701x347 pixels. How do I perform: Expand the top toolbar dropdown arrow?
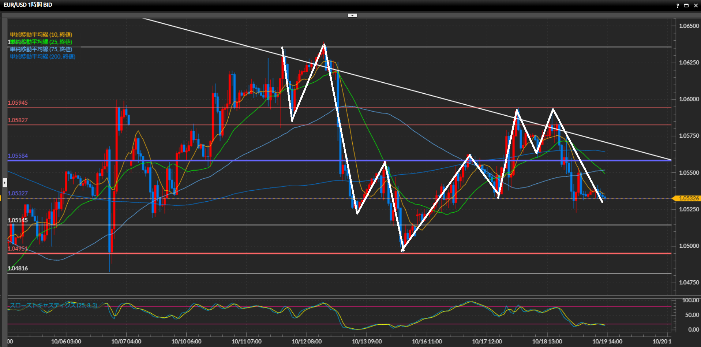pos(352,15)
